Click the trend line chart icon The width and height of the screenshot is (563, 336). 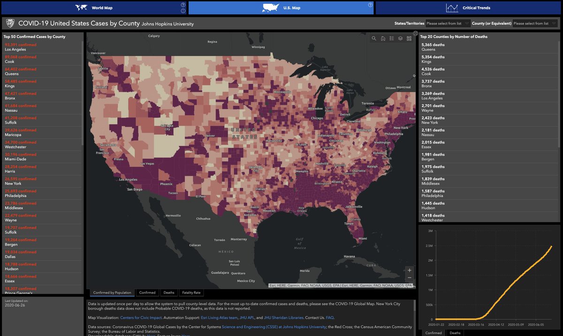[x=452, y=8]
